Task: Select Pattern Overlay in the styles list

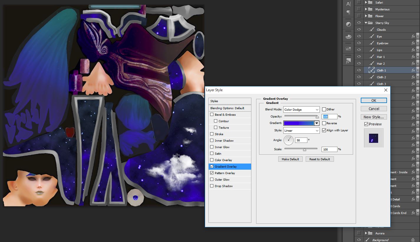Action: coord(225,173)
